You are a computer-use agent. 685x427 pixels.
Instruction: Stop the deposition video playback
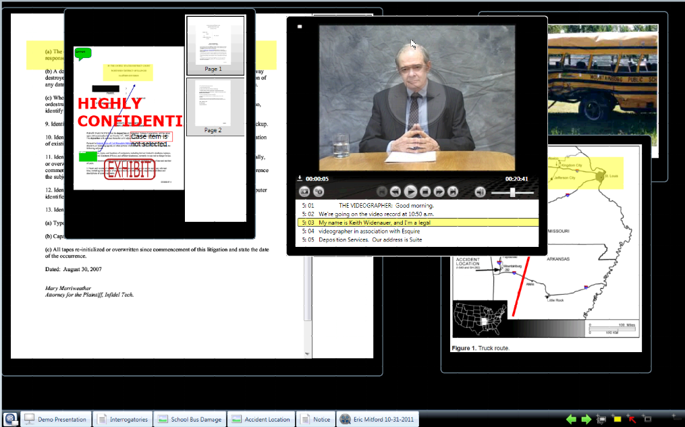(x=424, y=191)
